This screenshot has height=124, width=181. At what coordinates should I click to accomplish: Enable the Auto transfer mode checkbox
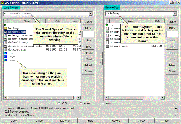(x=103, y=103)
